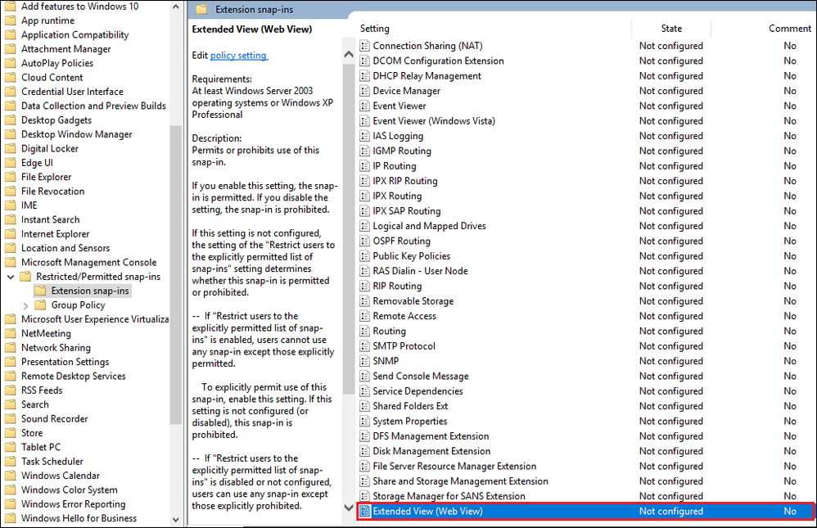This screenshot has width=817, height=528.
Task: Click the System Properties policy icon
Action: [365, 421]
